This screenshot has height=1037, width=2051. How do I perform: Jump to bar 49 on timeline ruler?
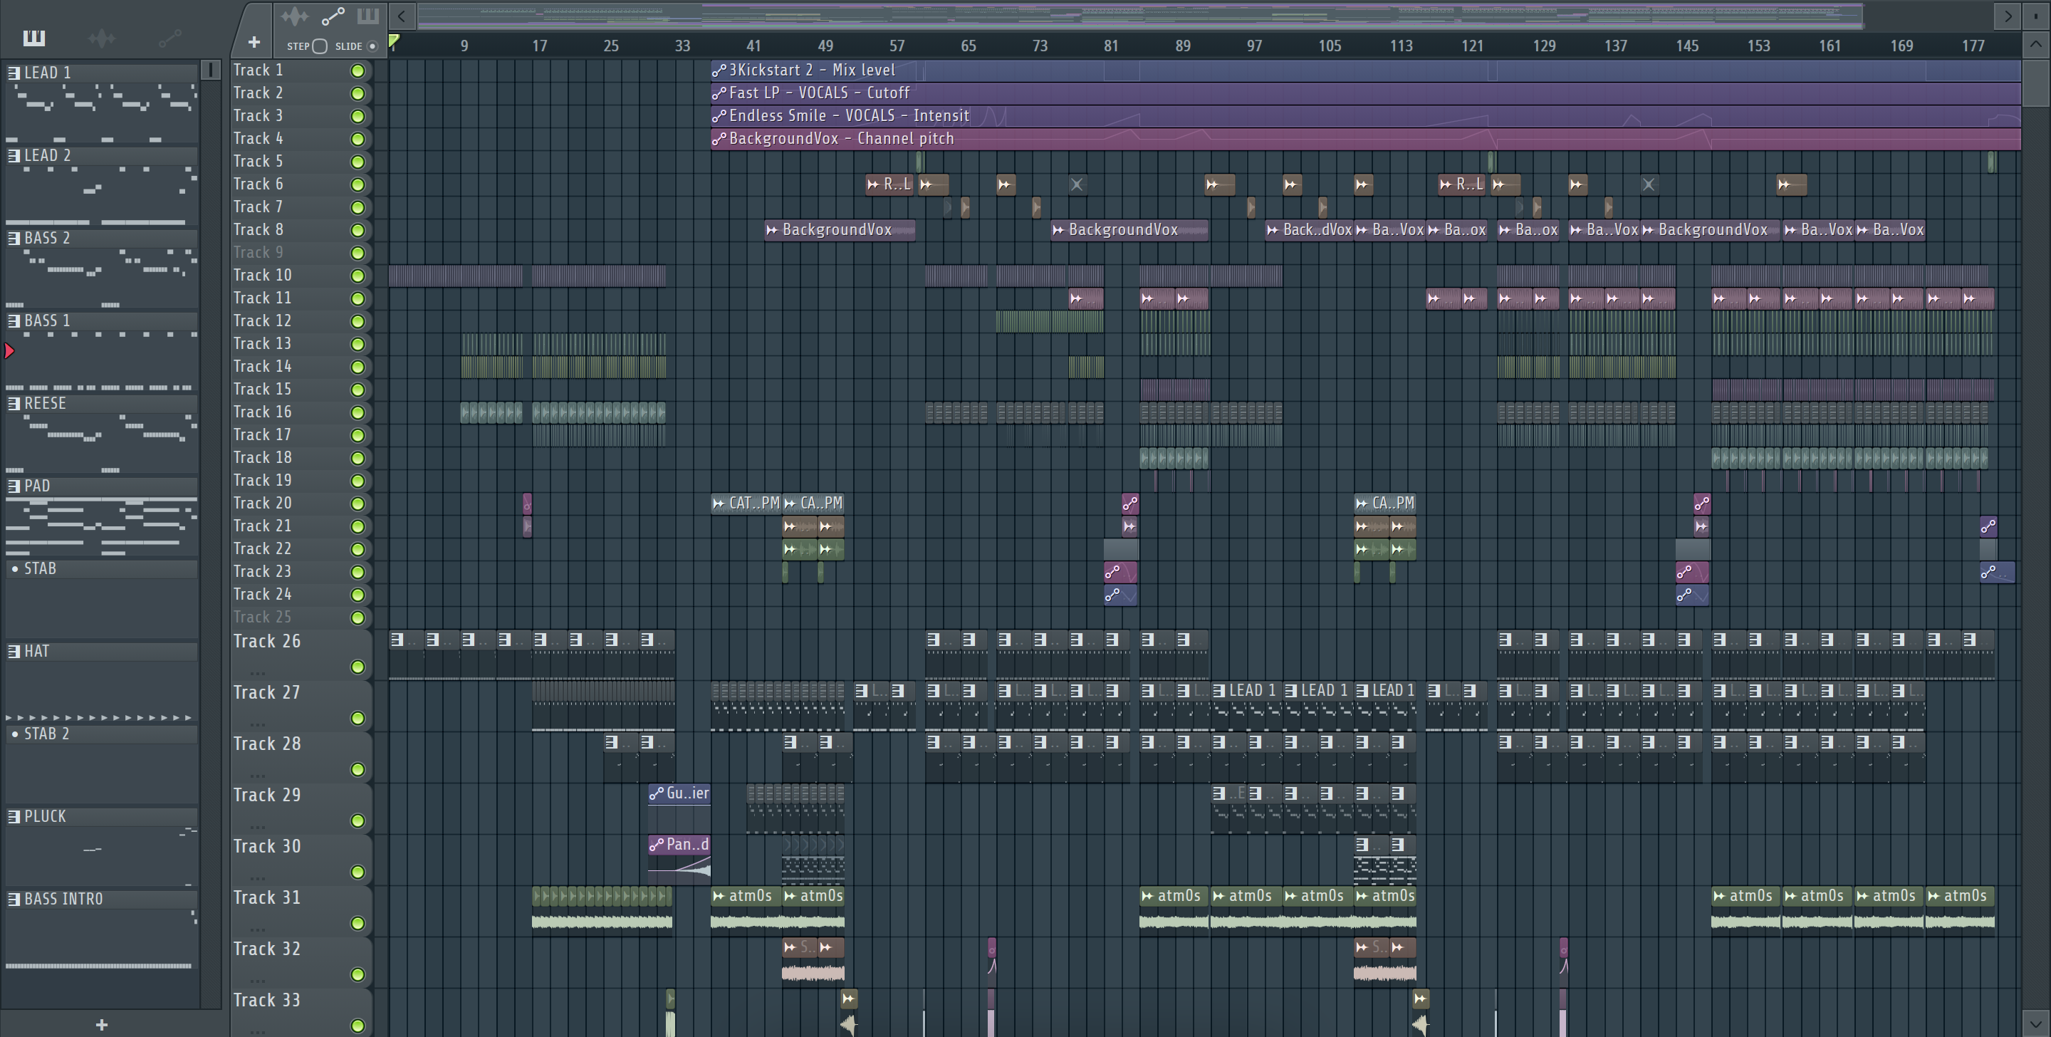(x=825, y=46)
